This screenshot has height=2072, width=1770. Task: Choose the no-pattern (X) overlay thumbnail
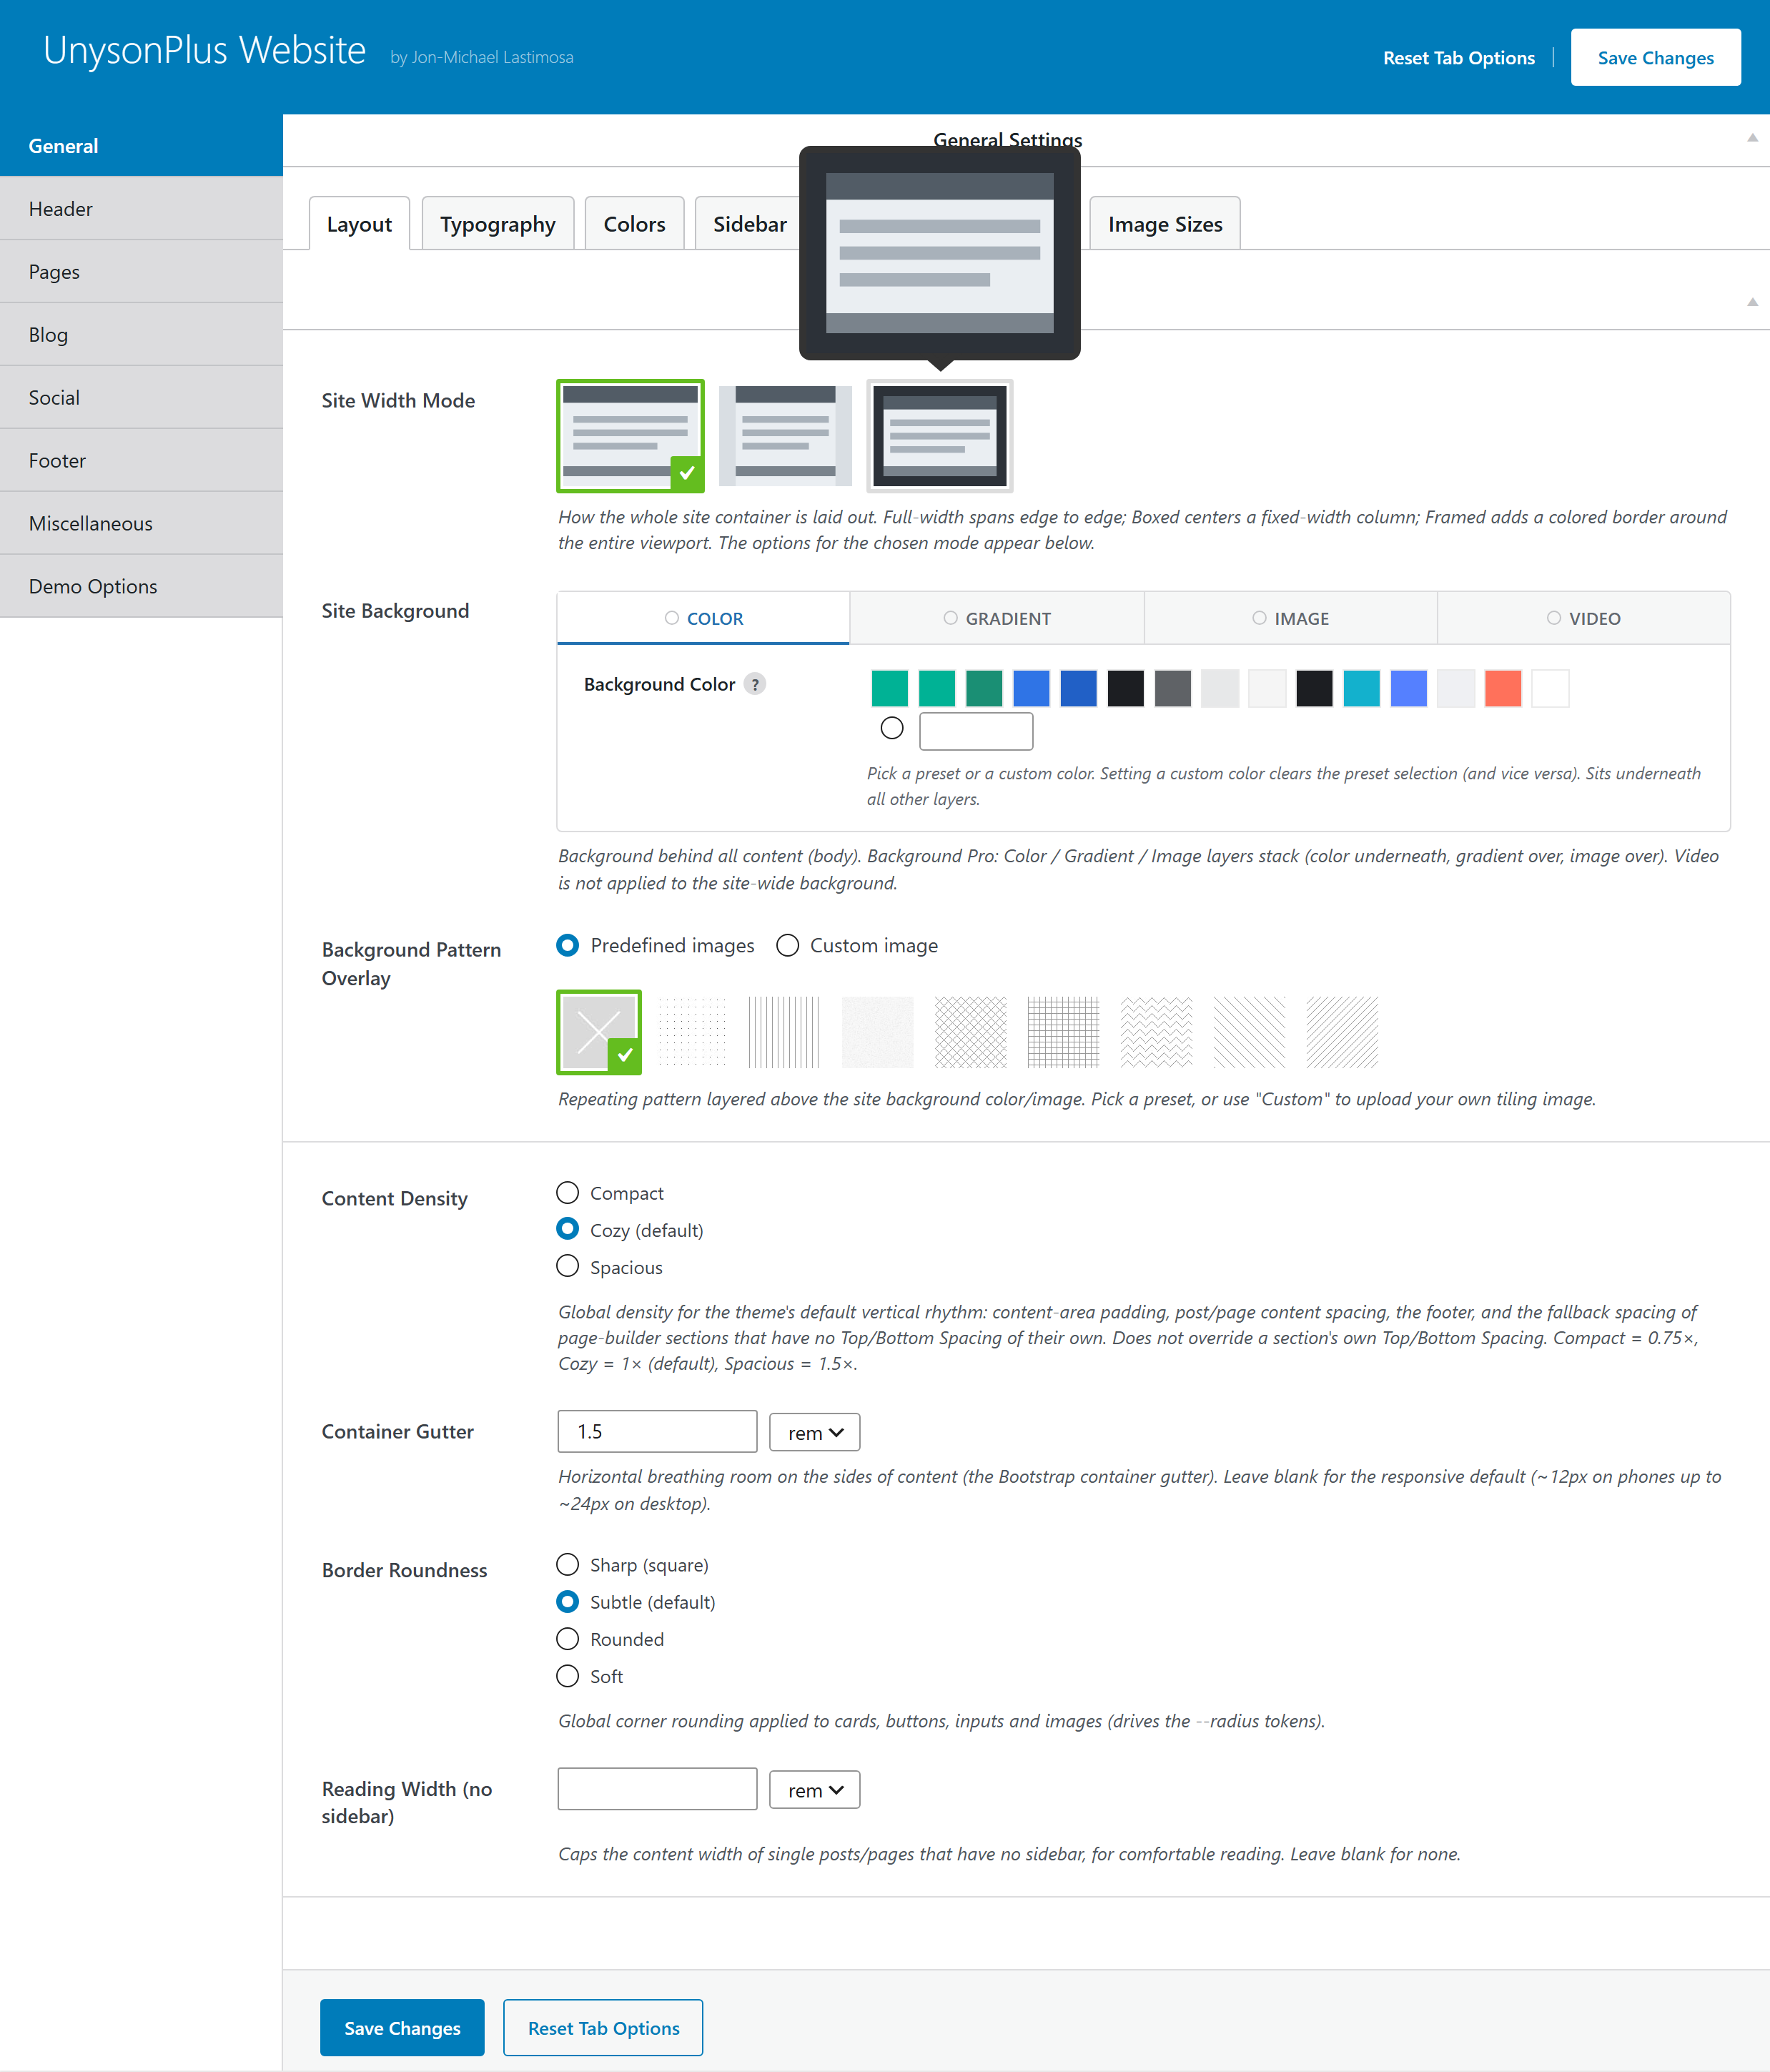click(599, 1032)
